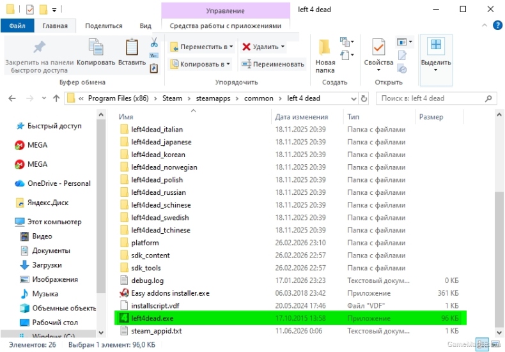
Task: Open Копировать в dropdown
Action: point(200,64)
